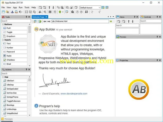Click last icon right of layout dropdown
This screenshot has width=163, height=122.
click(107, 8)
